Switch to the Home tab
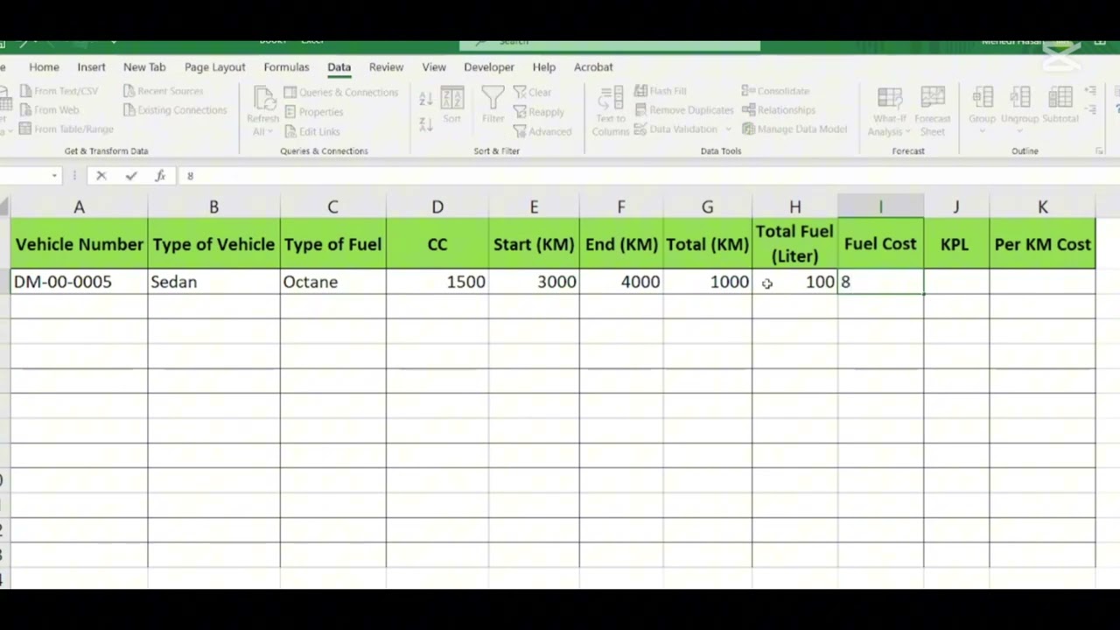This screenshot has width=1120, height=630. (x=44, y=67)
